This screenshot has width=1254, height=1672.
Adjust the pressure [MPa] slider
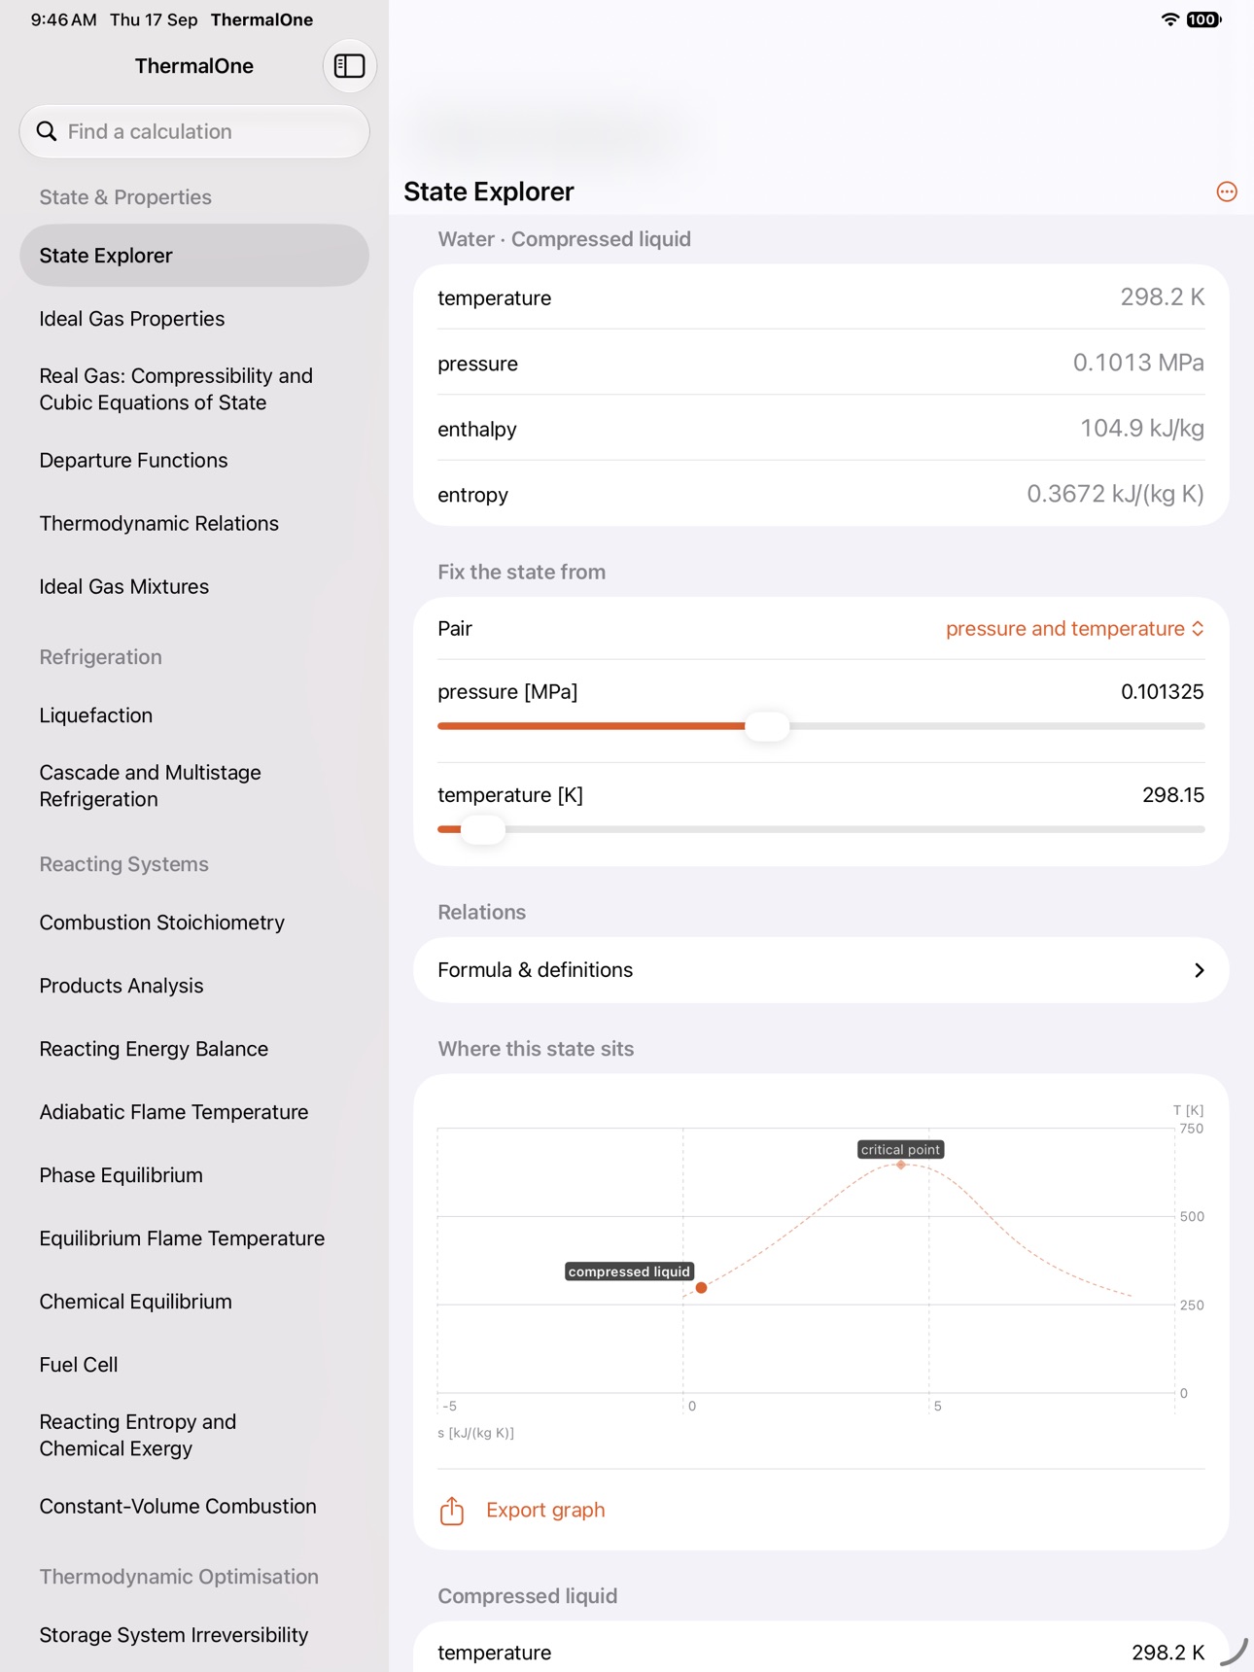767,726
